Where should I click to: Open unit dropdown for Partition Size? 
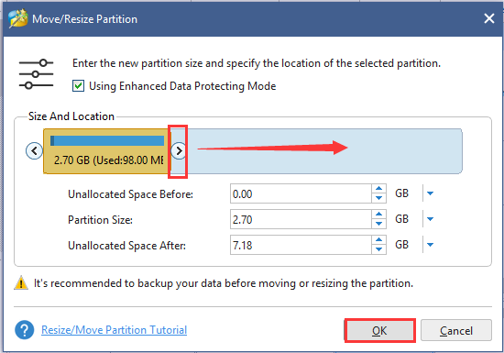coord(430,219)
